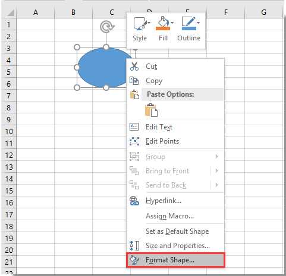Screen dimensions: 286x276
Task: Expand the Bring to Front submenu arrow
Action: 216,170
